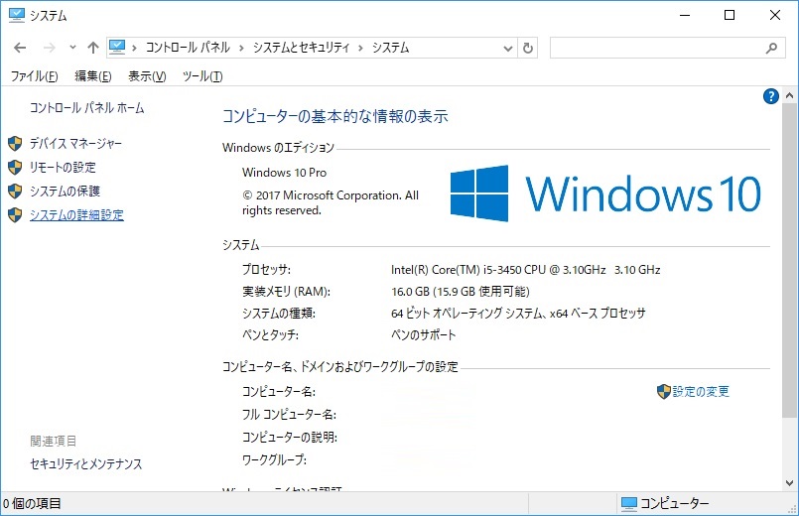Click the システム title bar icon

(x=16, y=15)
